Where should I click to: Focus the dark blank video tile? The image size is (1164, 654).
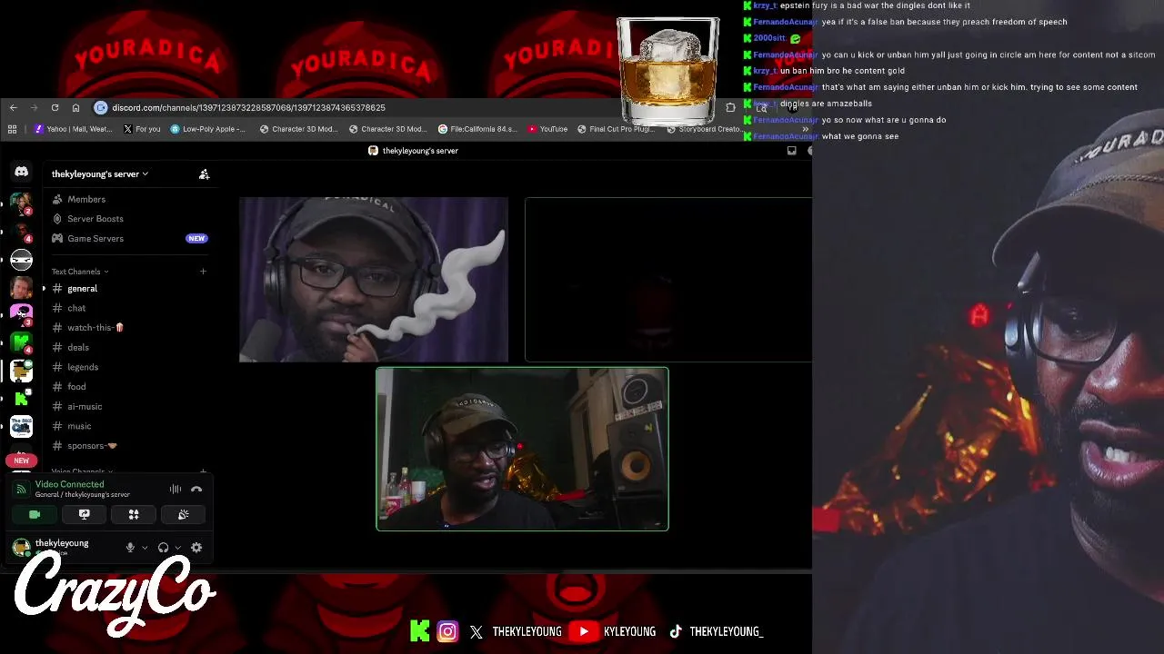coord(668,280)
